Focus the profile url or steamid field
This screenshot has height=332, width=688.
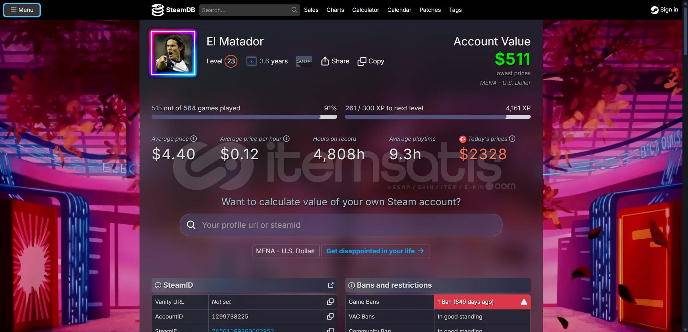click(x=341, y=225)
